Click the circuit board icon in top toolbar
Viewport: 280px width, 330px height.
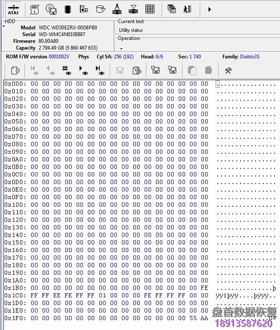pyautogui.click(x=84, y=9)
